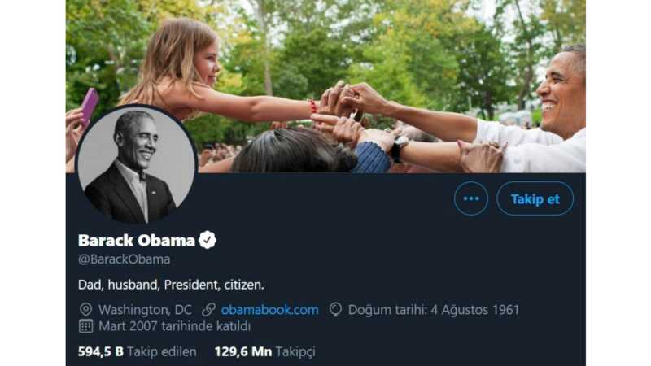
Task: Click the chain link icon
Action: [x=209, y=310]
